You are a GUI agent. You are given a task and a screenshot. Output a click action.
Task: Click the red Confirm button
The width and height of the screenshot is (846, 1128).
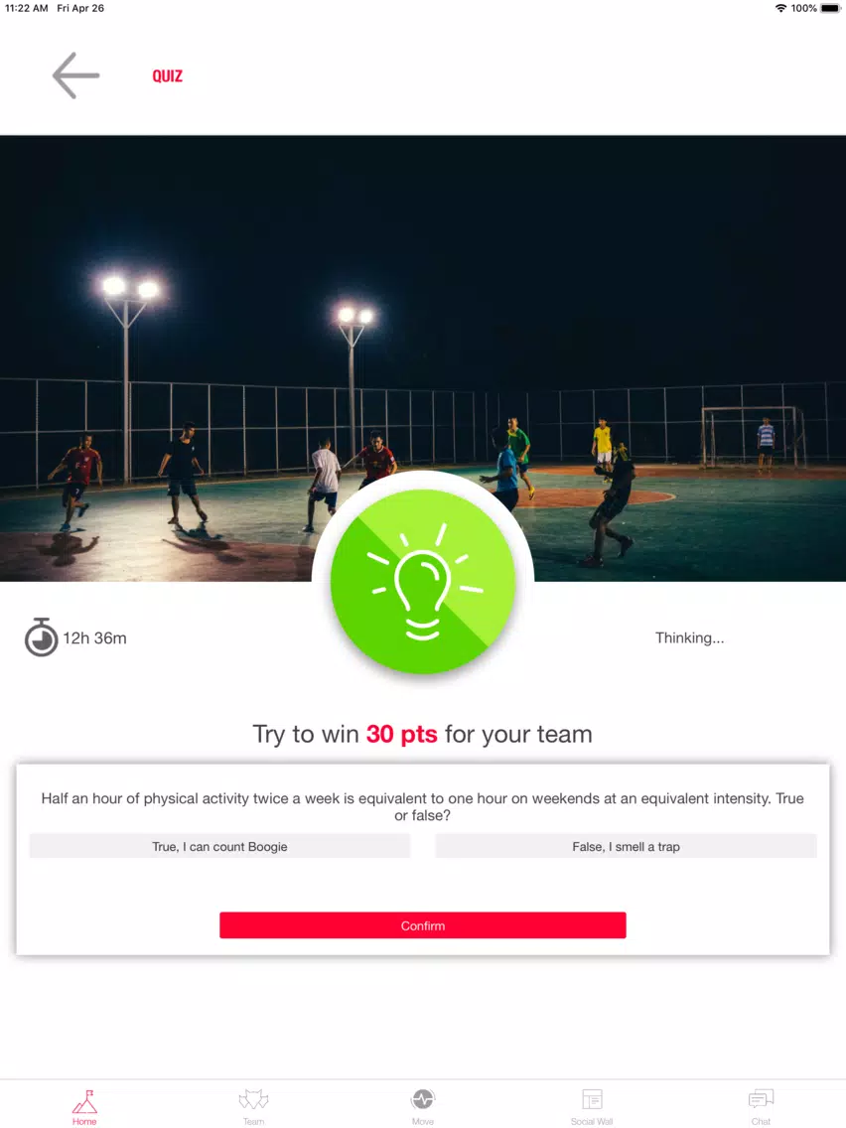click(423, 925)
